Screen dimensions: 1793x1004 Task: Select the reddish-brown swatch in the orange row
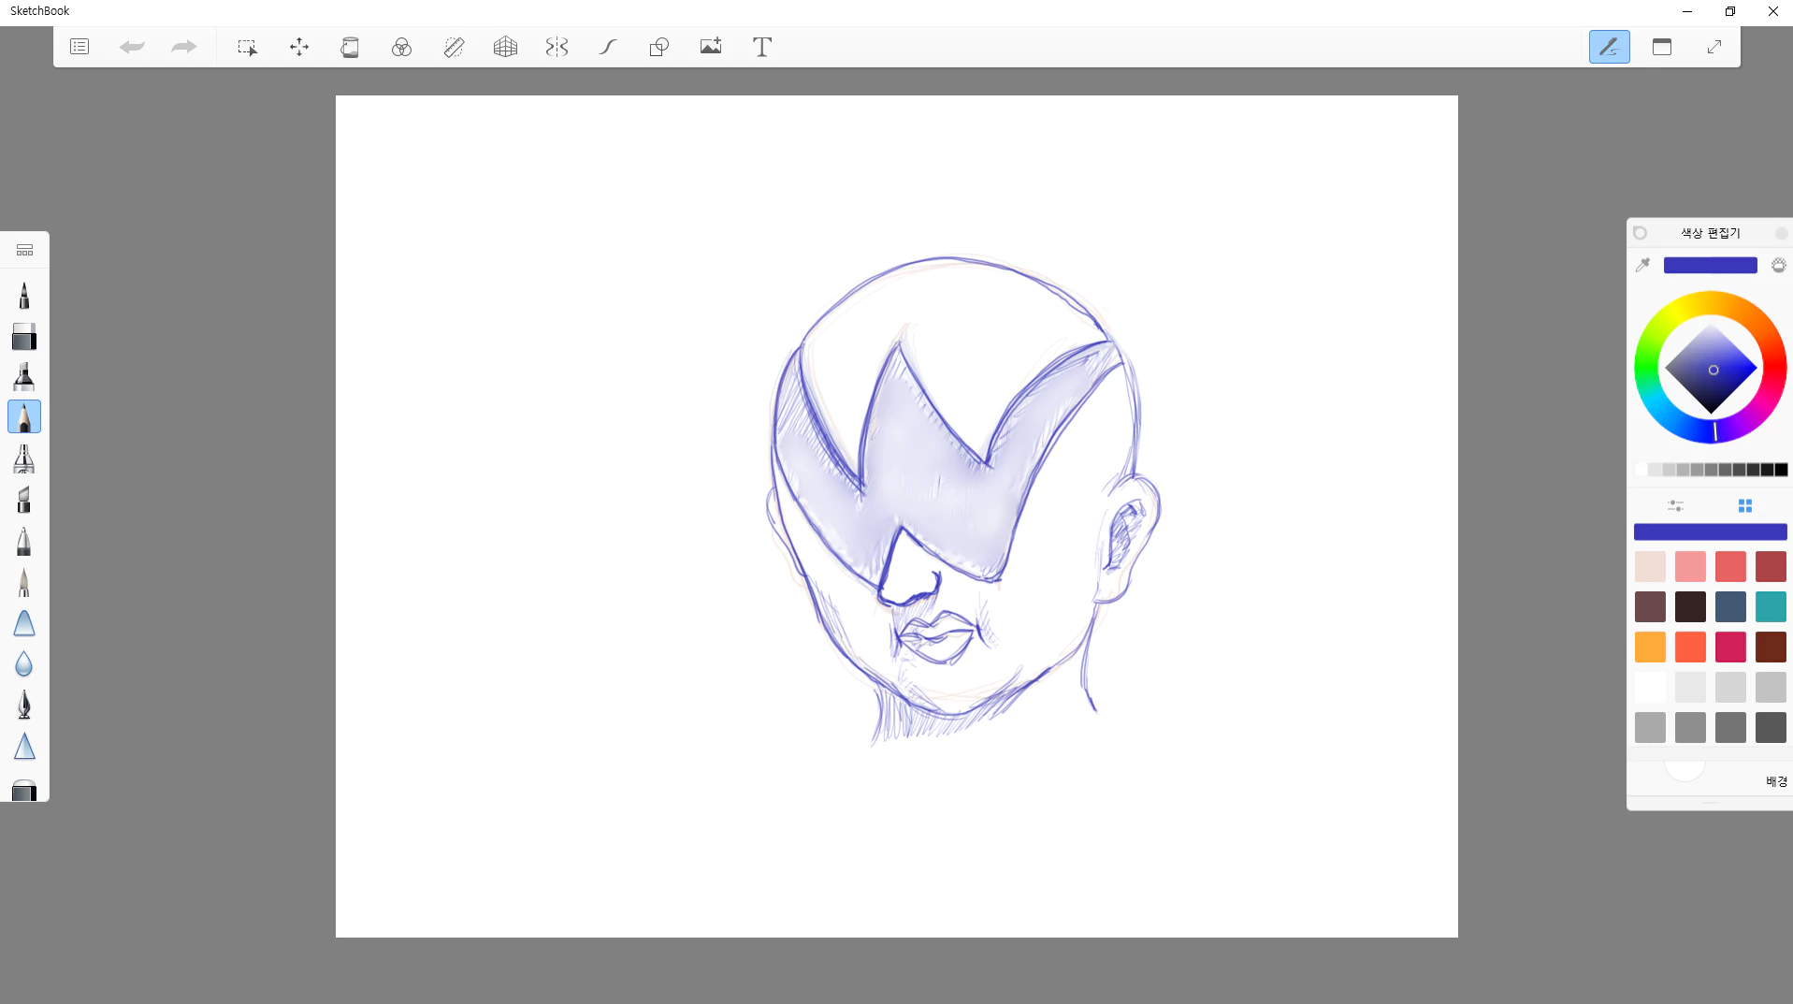pos(1771,647)
